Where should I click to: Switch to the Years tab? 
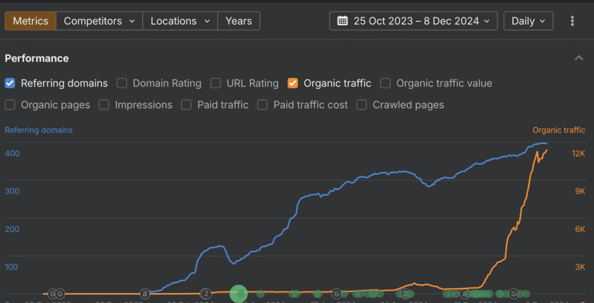click(x=238, y=21)
